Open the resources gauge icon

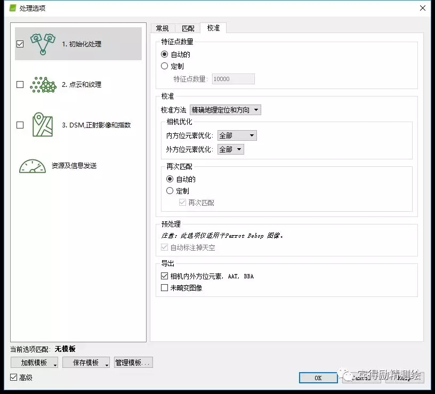(33, 166)
